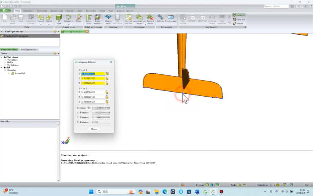Open the Schematic dropdown arrow
The height and width of the screenshot is (196, 313).
click(x=68, y=24)
